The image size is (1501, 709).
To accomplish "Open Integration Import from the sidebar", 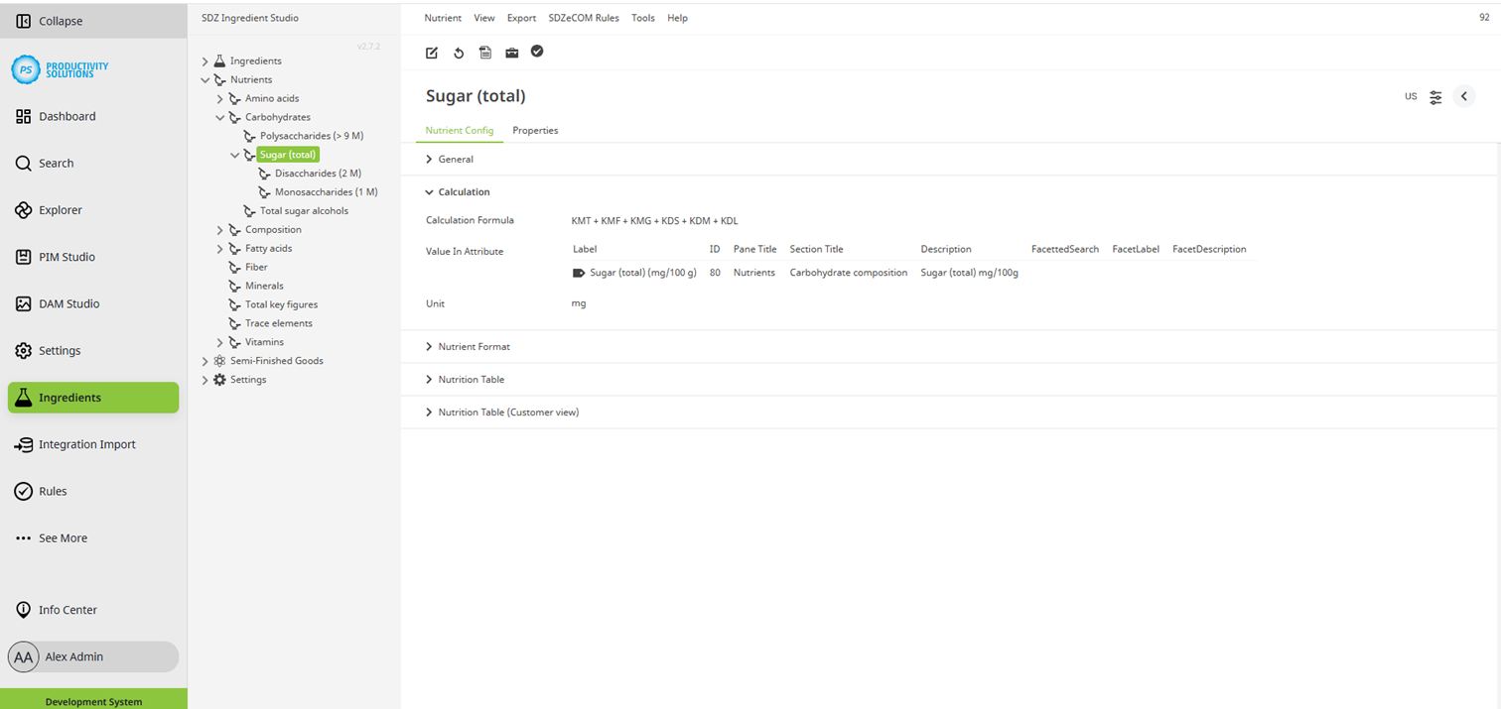I will 81,444.
